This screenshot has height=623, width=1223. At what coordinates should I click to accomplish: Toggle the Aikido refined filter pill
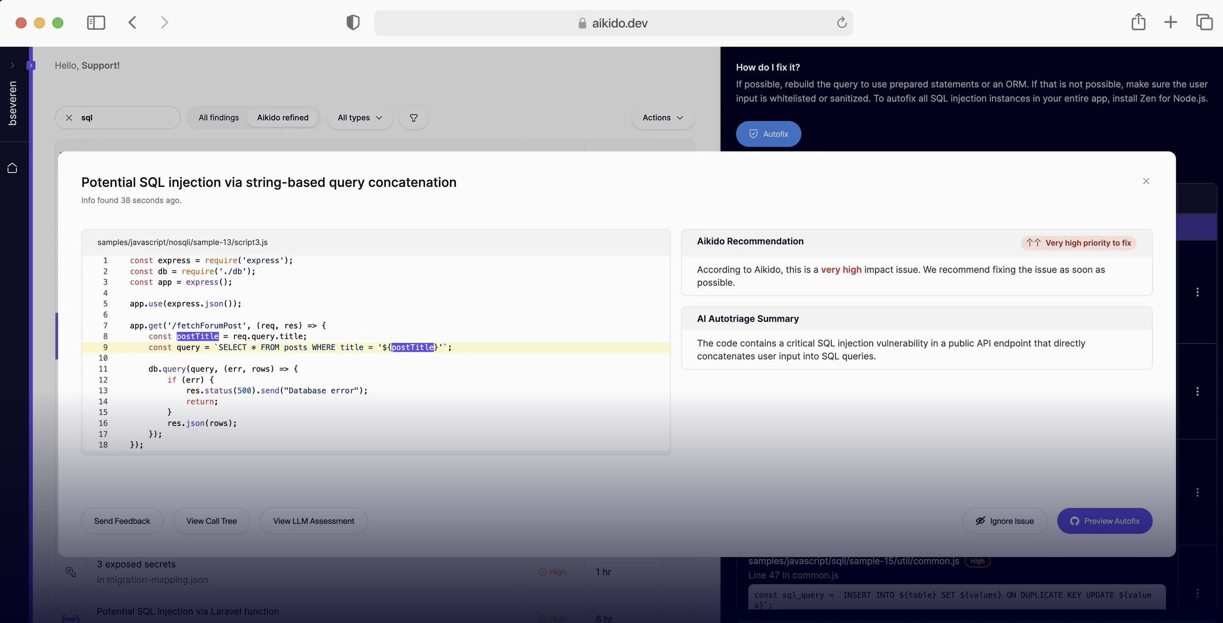[x=283, y=118]
